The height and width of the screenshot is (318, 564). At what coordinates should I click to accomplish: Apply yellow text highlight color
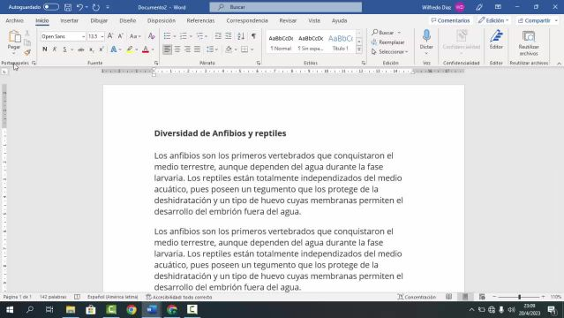130,49
